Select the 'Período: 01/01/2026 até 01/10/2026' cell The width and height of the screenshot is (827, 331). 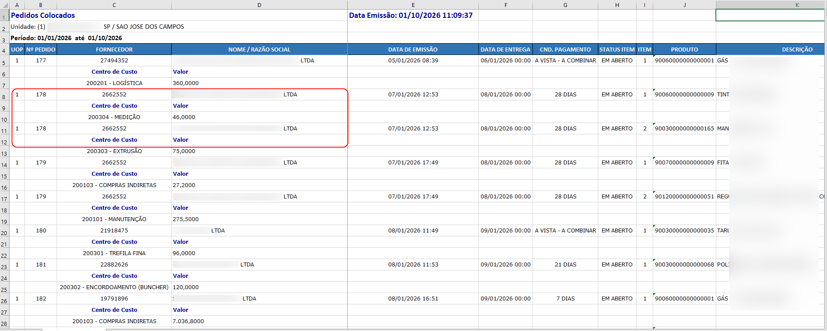[x=66, y=38]
